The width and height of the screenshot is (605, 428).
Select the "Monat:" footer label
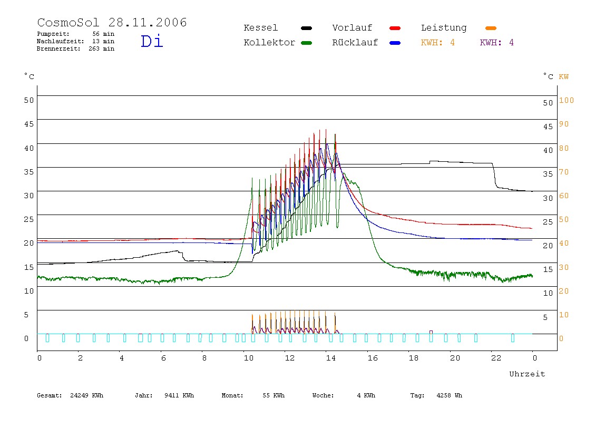pos(232,395)
